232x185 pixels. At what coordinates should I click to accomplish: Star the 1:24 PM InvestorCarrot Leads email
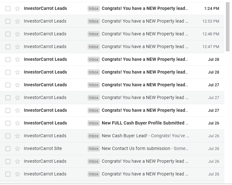point(18,9)
